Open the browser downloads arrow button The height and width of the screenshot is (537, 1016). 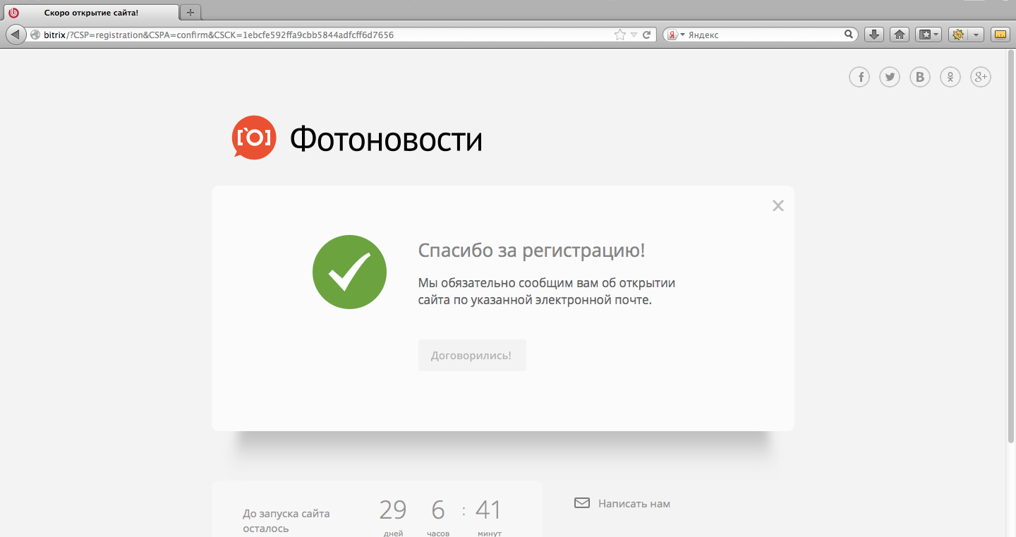coord(874,35)
